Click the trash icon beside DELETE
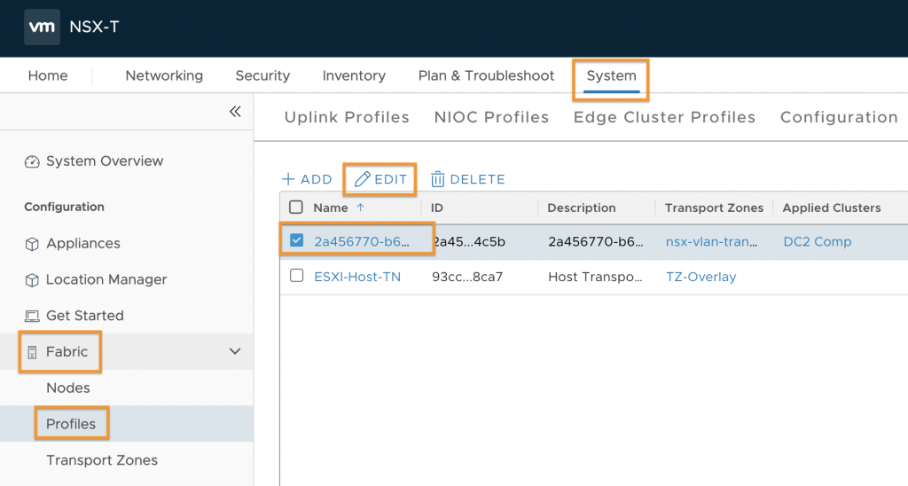 (438, 179)
